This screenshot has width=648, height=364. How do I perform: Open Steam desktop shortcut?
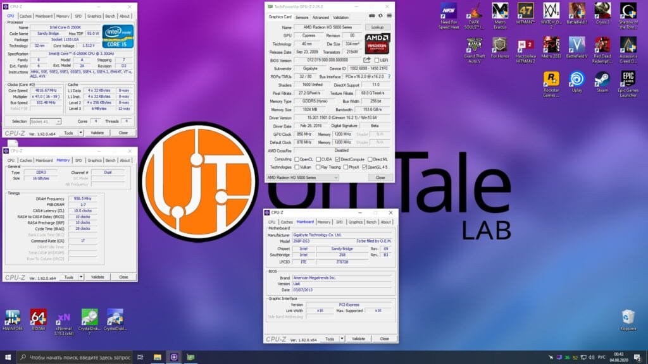[x=602, y=82]
